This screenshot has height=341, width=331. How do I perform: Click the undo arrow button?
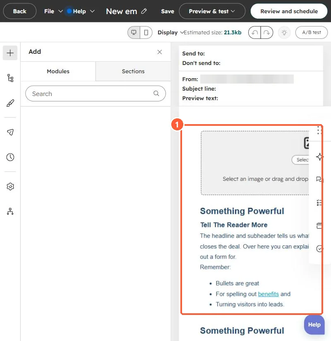click(x=255, y=32)
